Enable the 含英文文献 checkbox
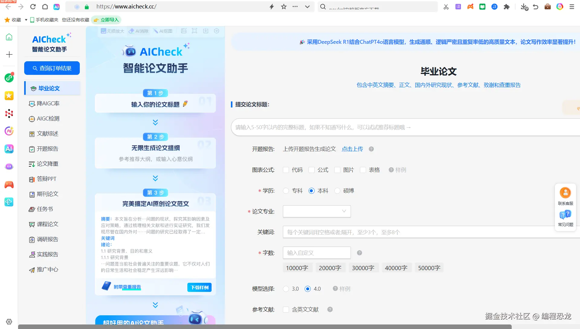 tap(286, 309)
